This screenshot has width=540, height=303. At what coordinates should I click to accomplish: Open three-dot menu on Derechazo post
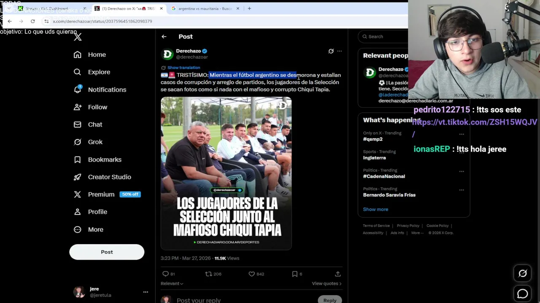click(339, 51)
